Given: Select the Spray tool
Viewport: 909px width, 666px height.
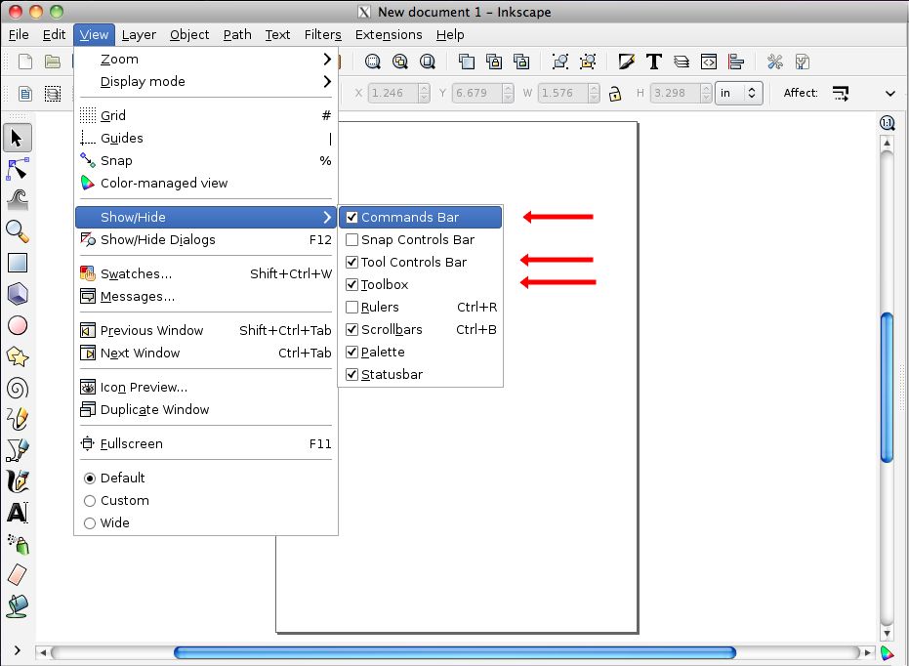Looking at the screenshot, I should click(17, 544).
